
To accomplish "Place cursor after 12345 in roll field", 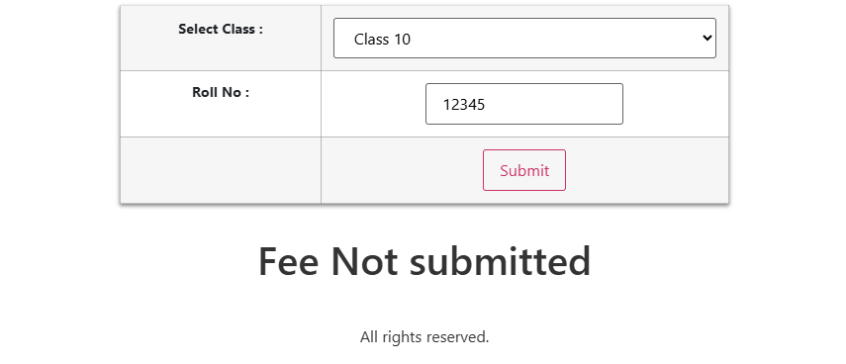I will click(487, 105).
